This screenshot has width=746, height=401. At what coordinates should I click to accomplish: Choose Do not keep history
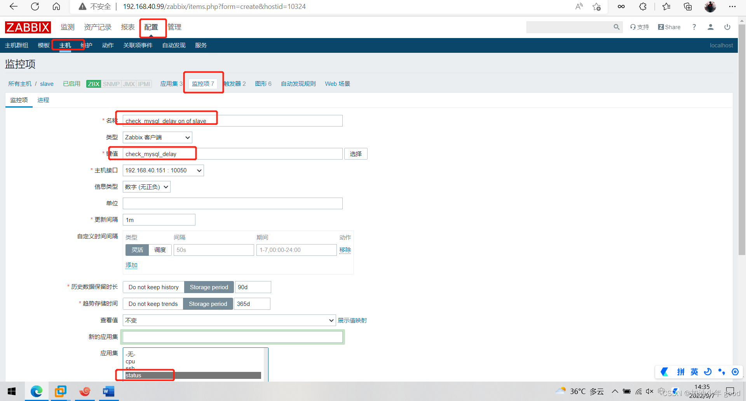coord(153,287)
